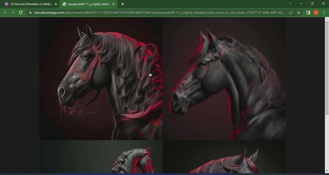Open the share this page icon
The width and height of the screenshot is (329, 175).
point(291,12)
